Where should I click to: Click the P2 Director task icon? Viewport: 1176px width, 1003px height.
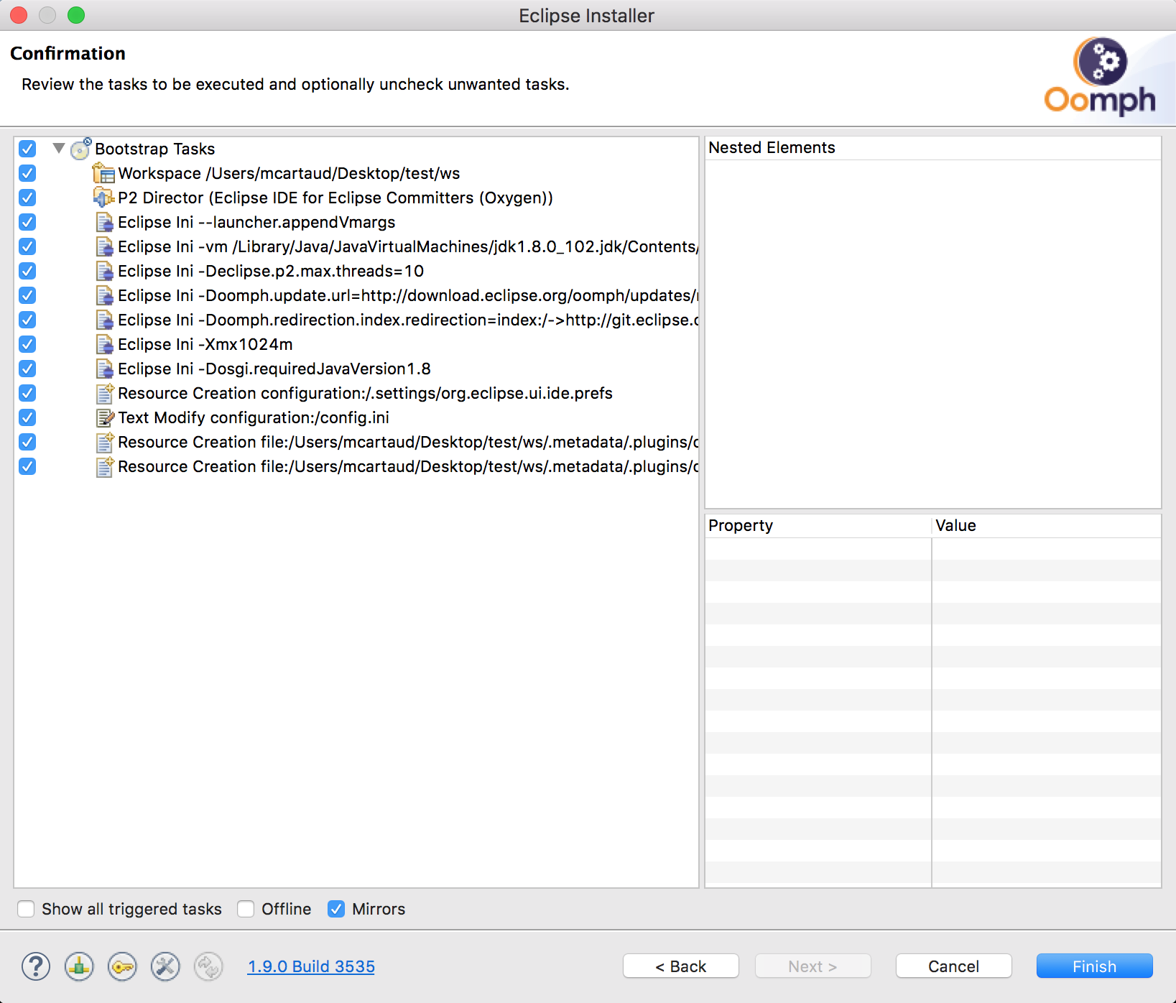pos(104,198)
